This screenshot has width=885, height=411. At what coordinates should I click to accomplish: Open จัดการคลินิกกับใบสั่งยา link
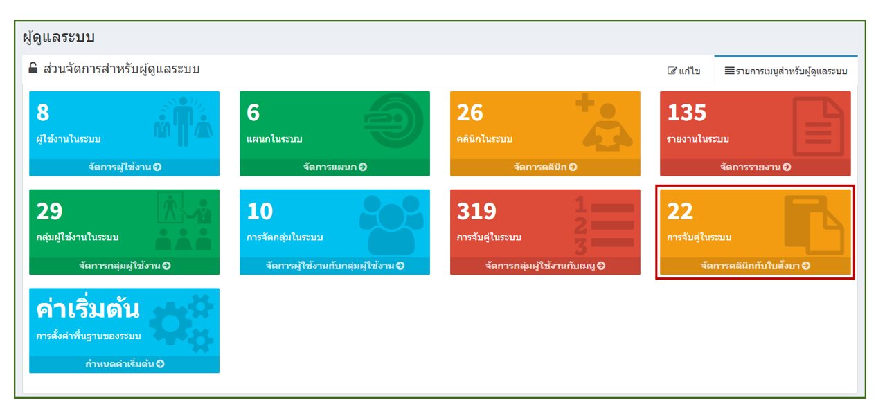tap(755, 266)
